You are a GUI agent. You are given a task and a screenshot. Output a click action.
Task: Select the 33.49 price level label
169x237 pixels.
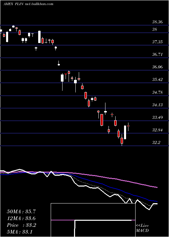158,117
